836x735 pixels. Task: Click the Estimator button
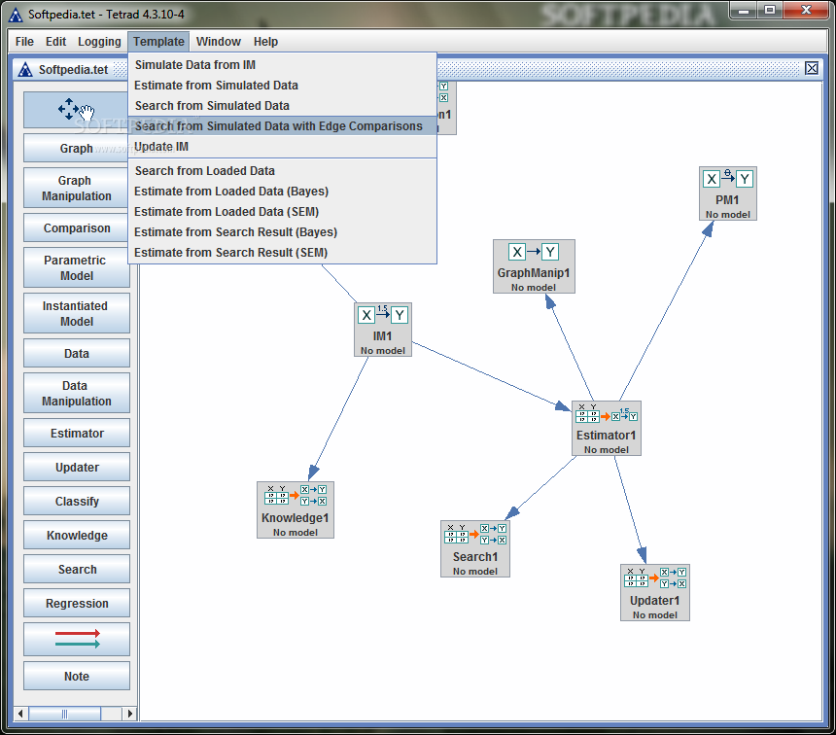[x=76, y=433]
